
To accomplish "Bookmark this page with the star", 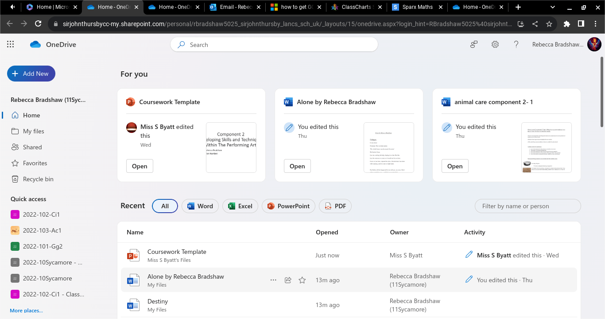I will 549,24.
